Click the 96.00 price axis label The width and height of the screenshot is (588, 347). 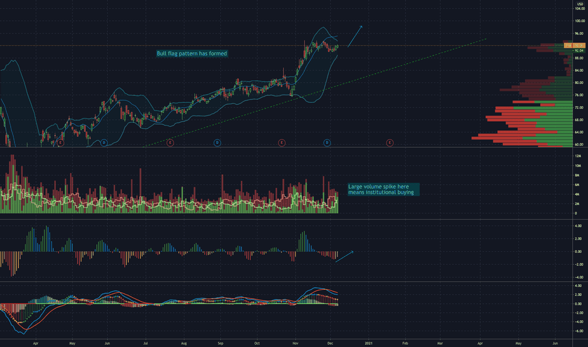click(x=579, y=33)
